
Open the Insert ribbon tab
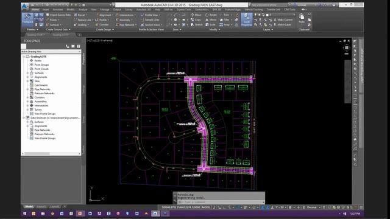(x=46, y=10)
